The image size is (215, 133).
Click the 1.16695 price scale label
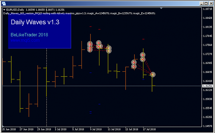[x=207, y=72]
